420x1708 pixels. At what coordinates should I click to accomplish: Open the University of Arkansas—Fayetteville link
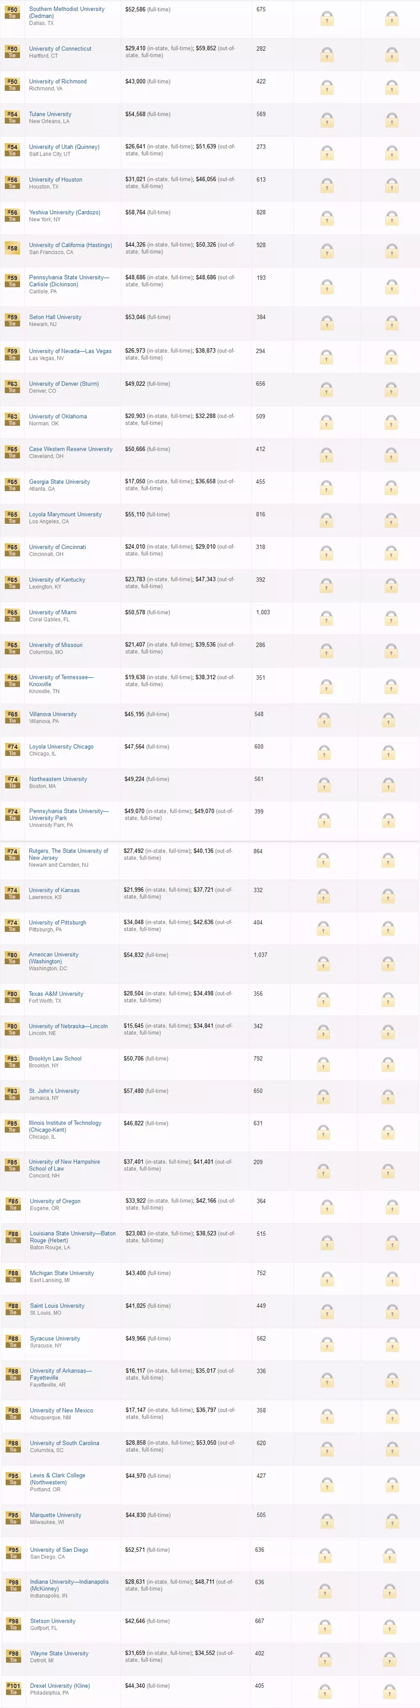pyautogui.click(x=61, y=1374)
